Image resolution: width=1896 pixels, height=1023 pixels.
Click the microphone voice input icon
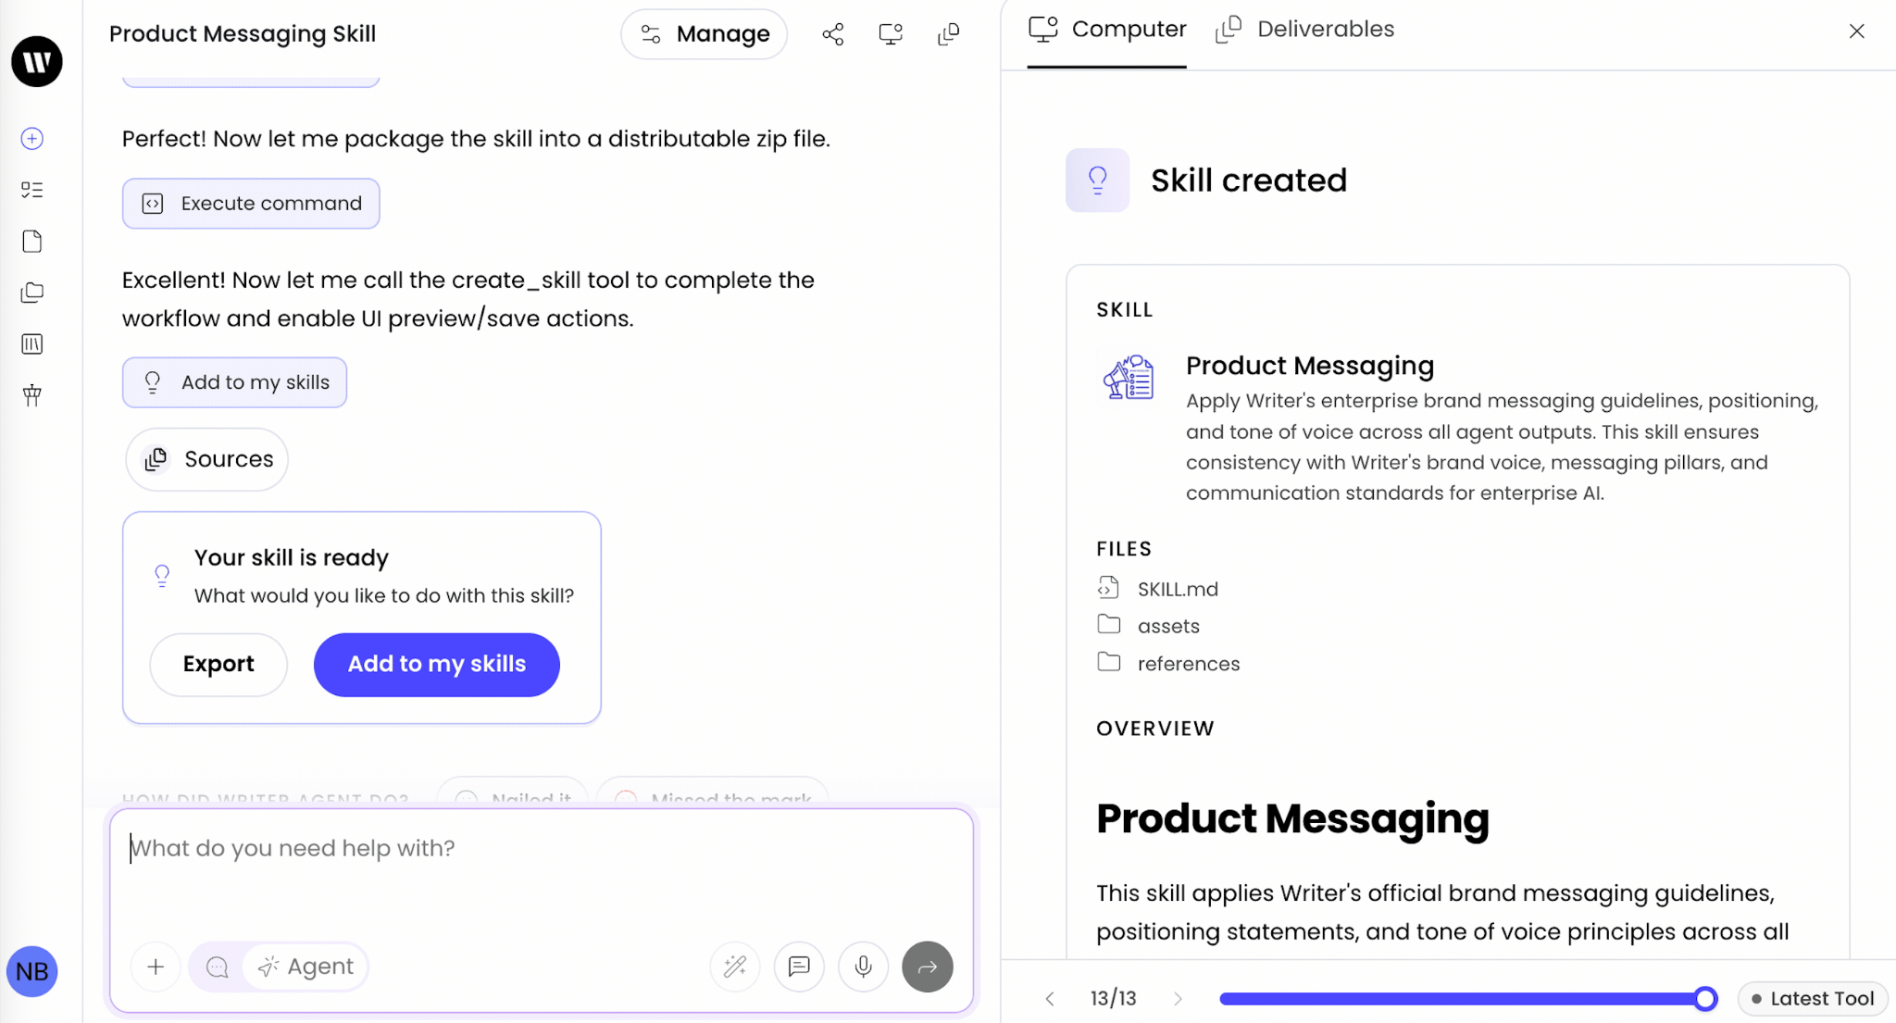coord(863,967)
